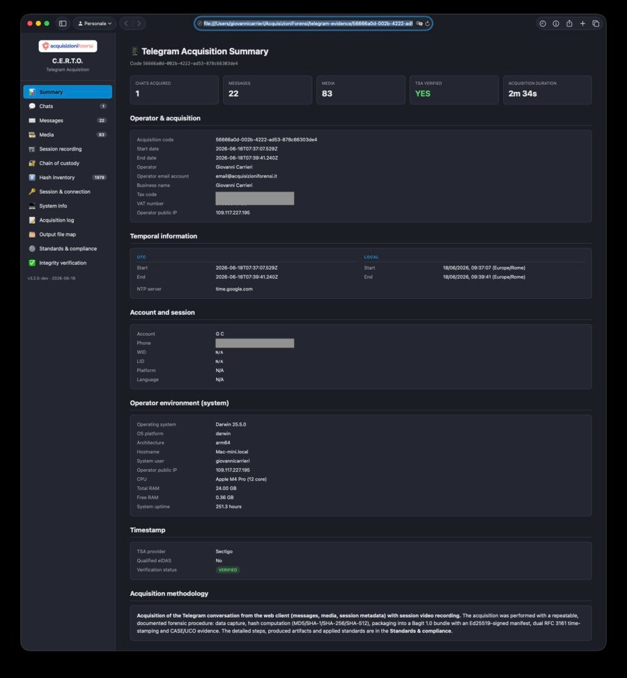Viewport: 627px width, 678px height.
Task: Click the Integrity verification green check icon
Action: [32, 263]
